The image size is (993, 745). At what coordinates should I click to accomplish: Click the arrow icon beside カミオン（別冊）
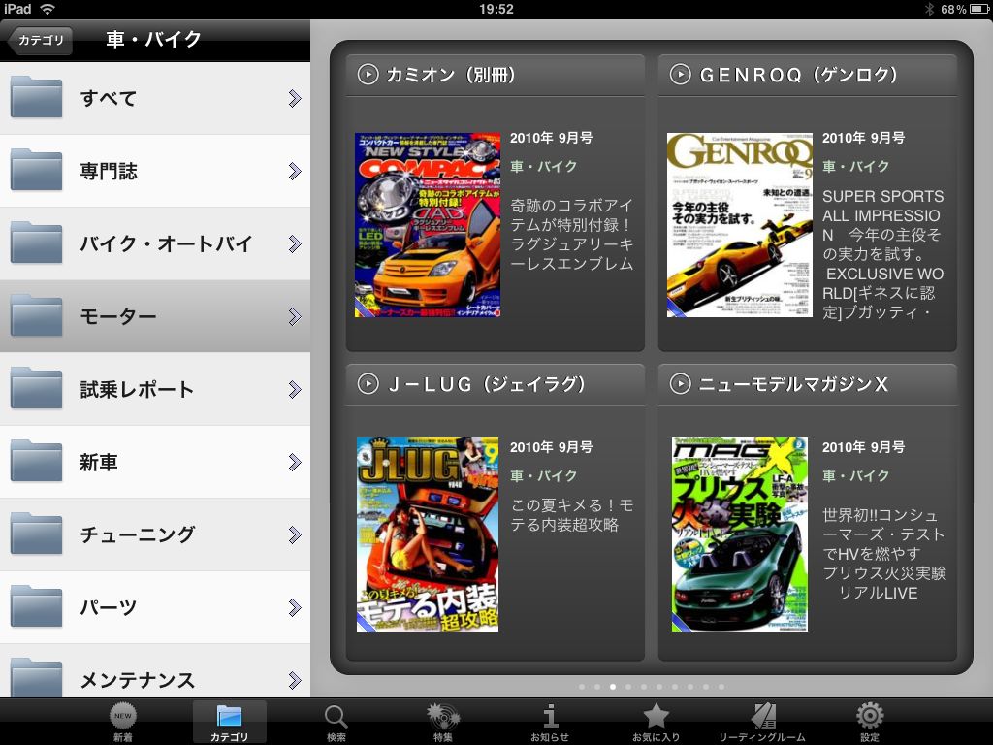point(368,74)
